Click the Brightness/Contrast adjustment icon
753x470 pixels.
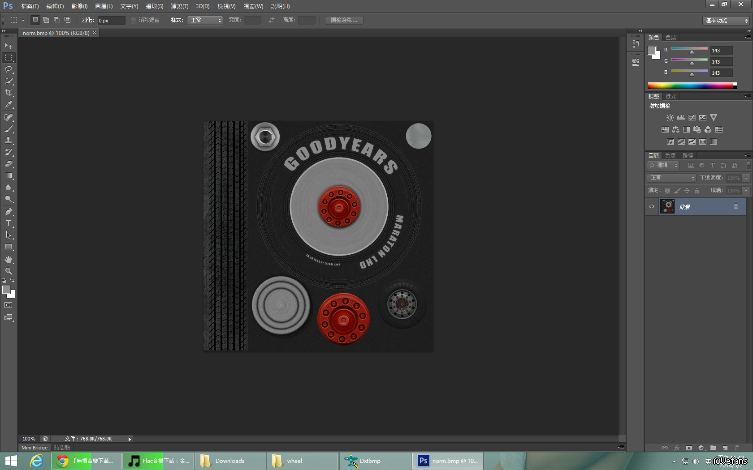click(x=670, y=118)
